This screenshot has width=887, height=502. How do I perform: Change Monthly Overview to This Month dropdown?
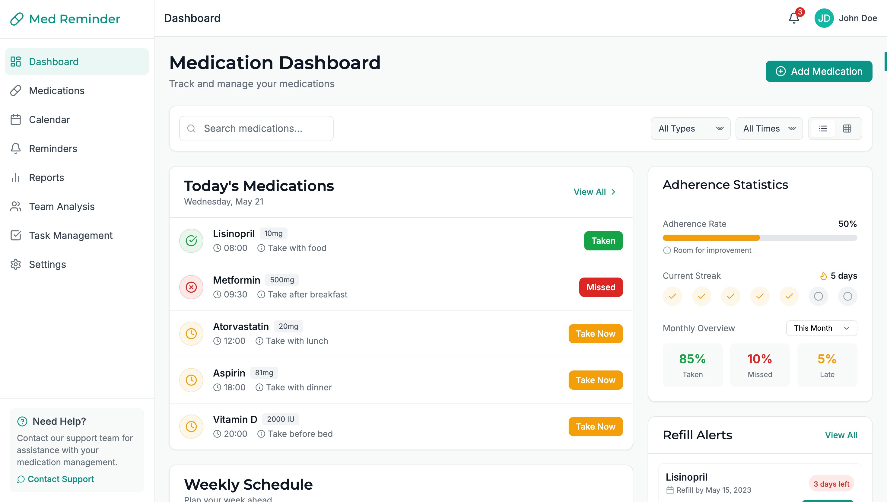822,328
